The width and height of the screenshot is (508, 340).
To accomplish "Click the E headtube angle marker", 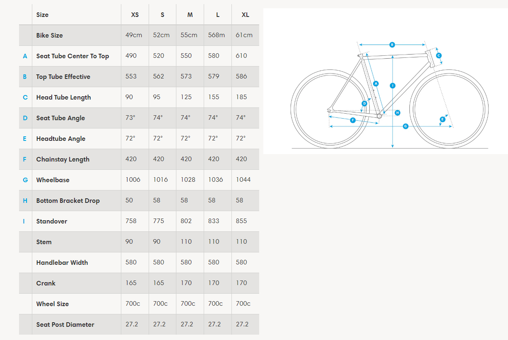I will (x=442, y=119).
